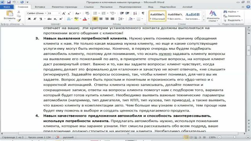Switch to the Разметка страницы tab
Viewport: 251px width, 141px height.
click(x=64, y=7)
